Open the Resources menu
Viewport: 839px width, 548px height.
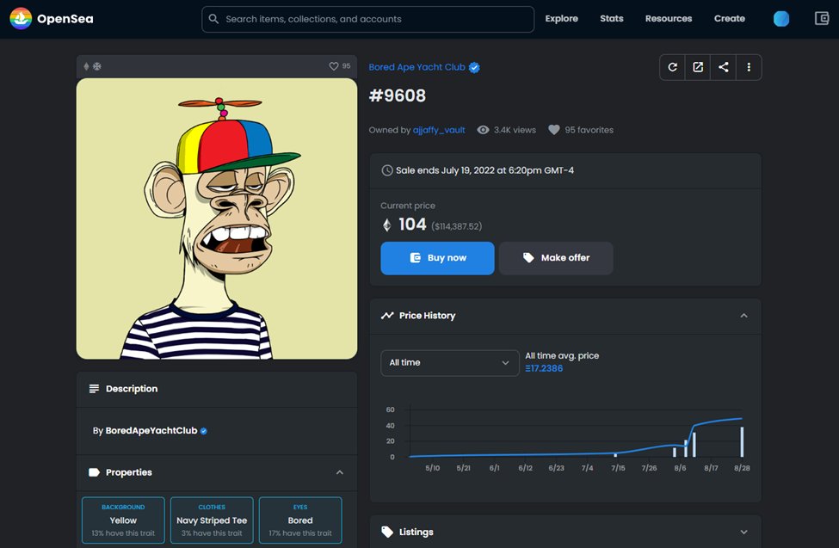[669, 19]
